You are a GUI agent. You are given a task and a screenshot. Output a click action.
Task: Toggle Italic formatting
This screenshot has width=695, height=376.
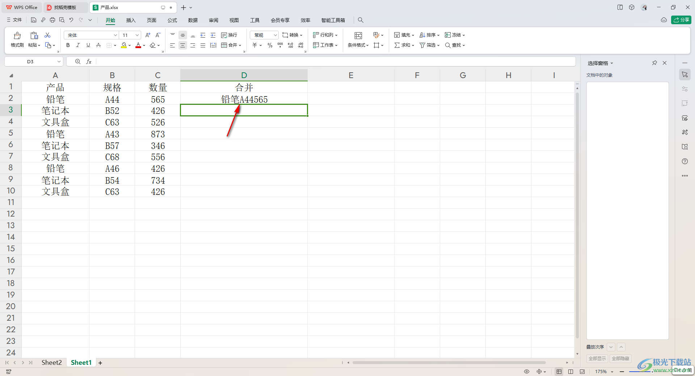[78, 45]
